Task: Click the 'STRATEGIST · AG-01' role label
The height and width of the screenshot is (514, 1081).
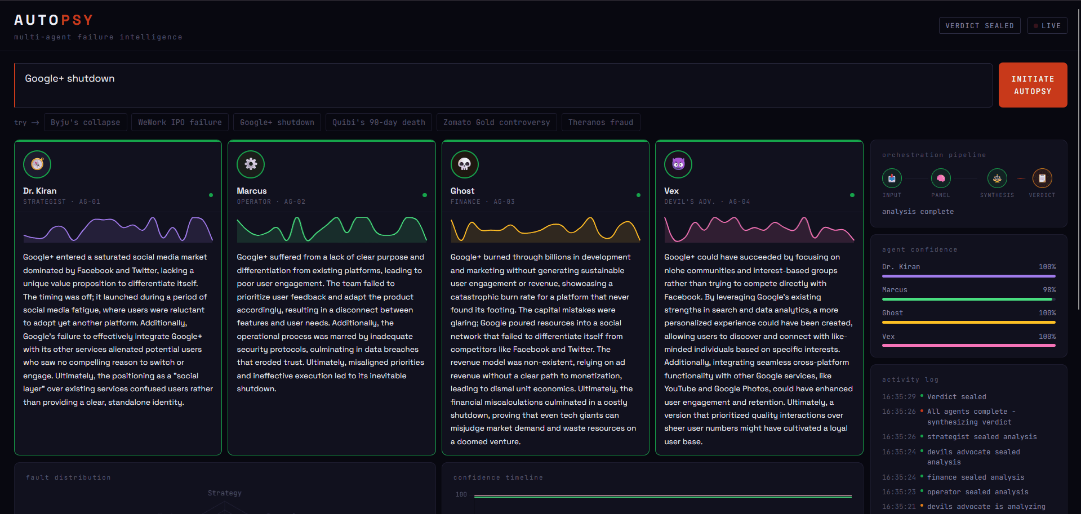Action: 61,202
